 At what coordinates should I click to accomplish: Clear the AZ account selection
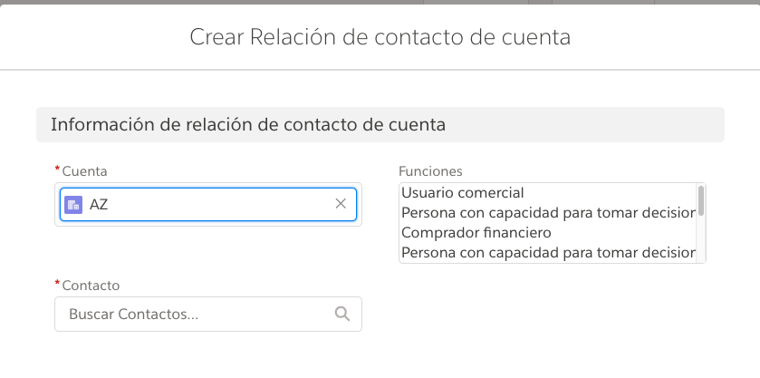(x=341, y=204)
